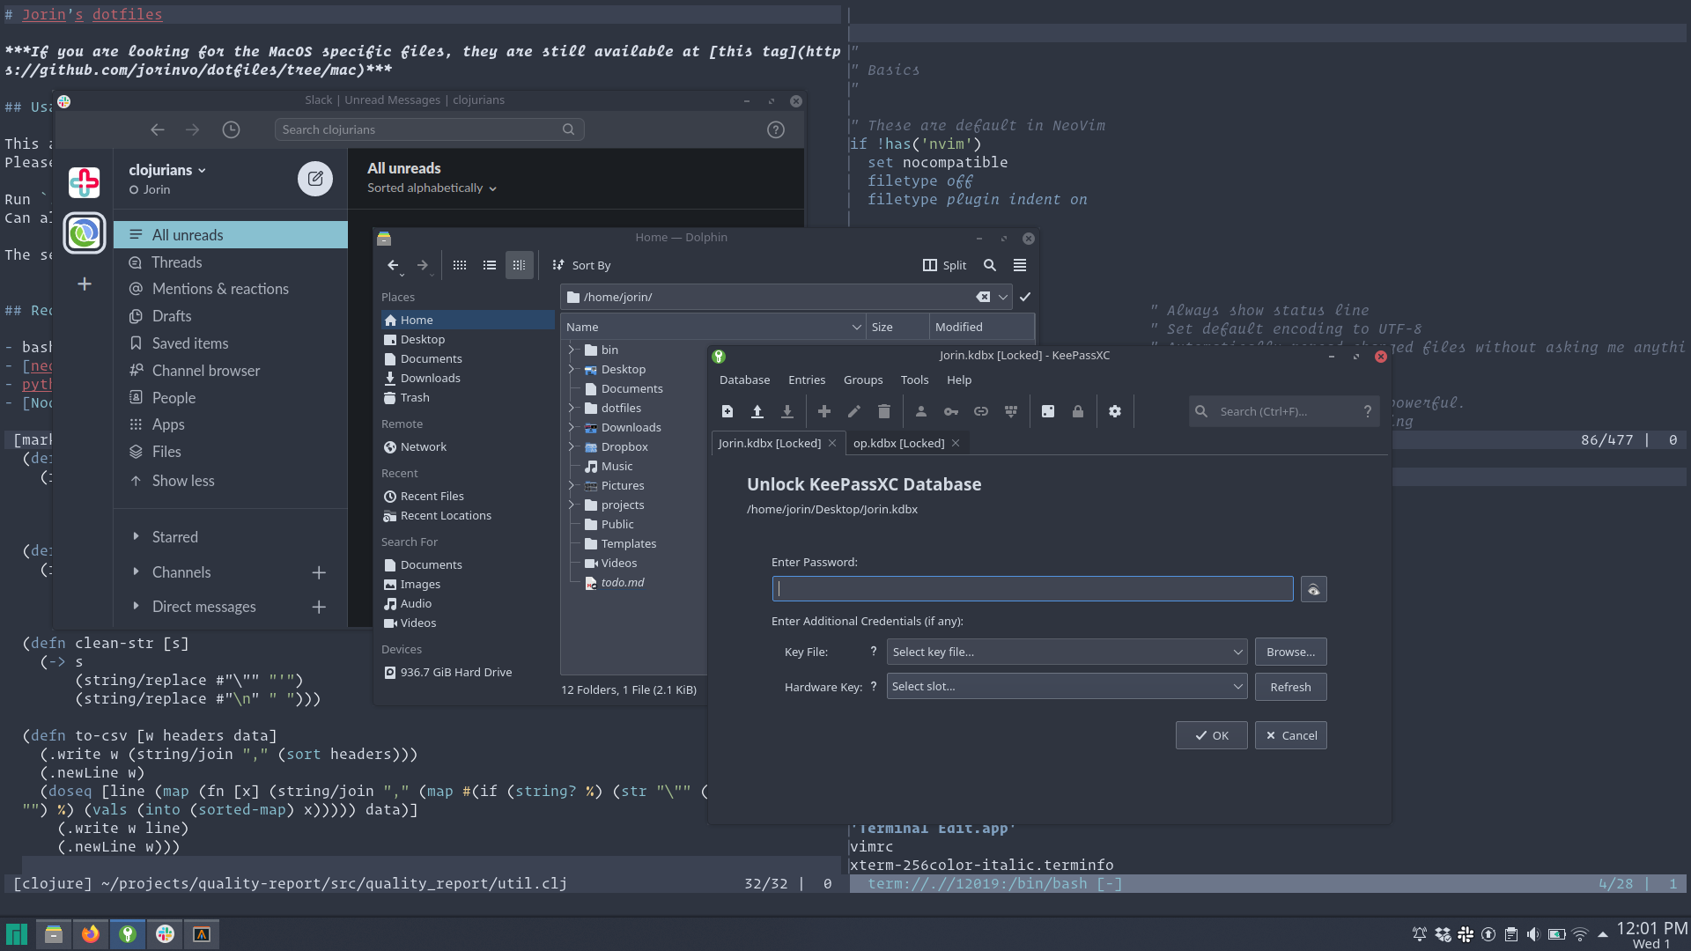Screen dimensions: 1691x951
Task: Toggle password visibility eye button
Action: tap(1313, 589)
